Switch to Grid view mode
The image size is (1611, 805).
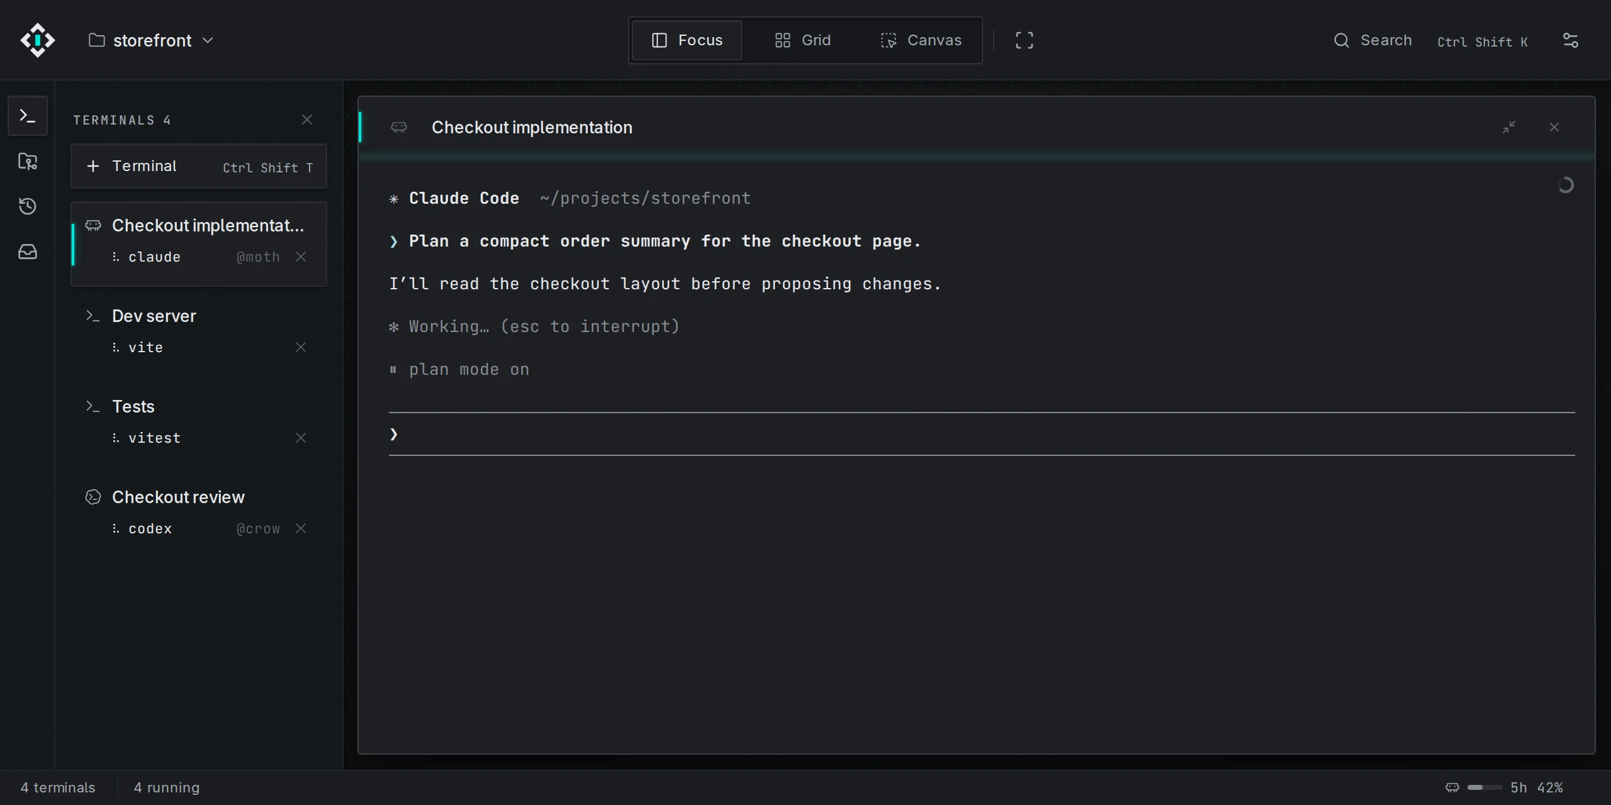click(x=802, y=40)
